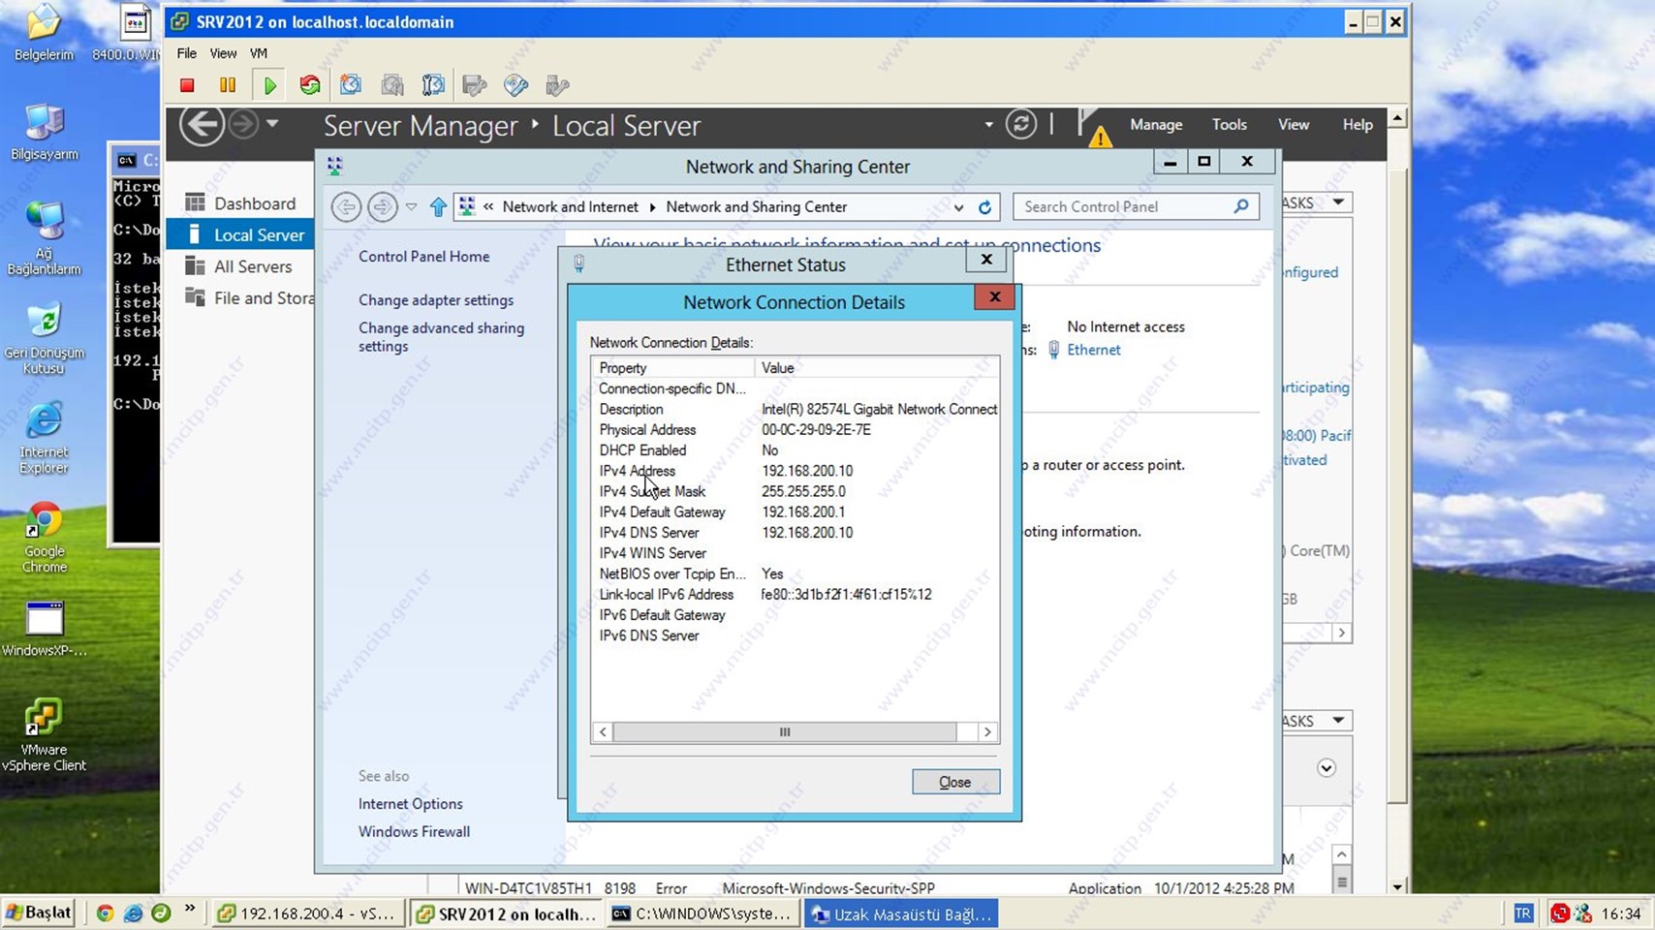
Task: Select the IPv4 Address row
Action: (x=795, y=471)
